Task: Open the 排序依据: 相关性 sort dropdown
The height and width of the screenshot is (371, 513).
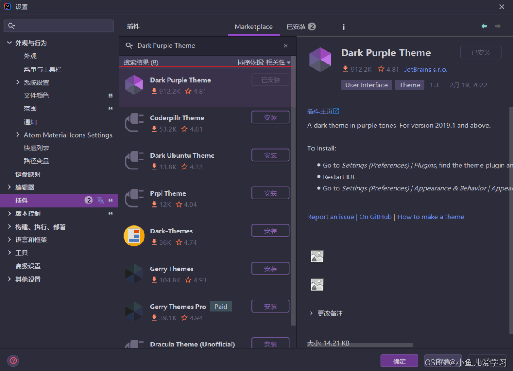Action: click(x=264, y=62)
